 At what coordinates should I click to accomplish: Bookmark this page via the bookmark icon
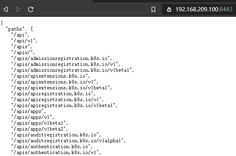pyautogui.click(x=153, y=9)
